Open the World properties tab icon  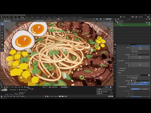[x=115, y=59]
